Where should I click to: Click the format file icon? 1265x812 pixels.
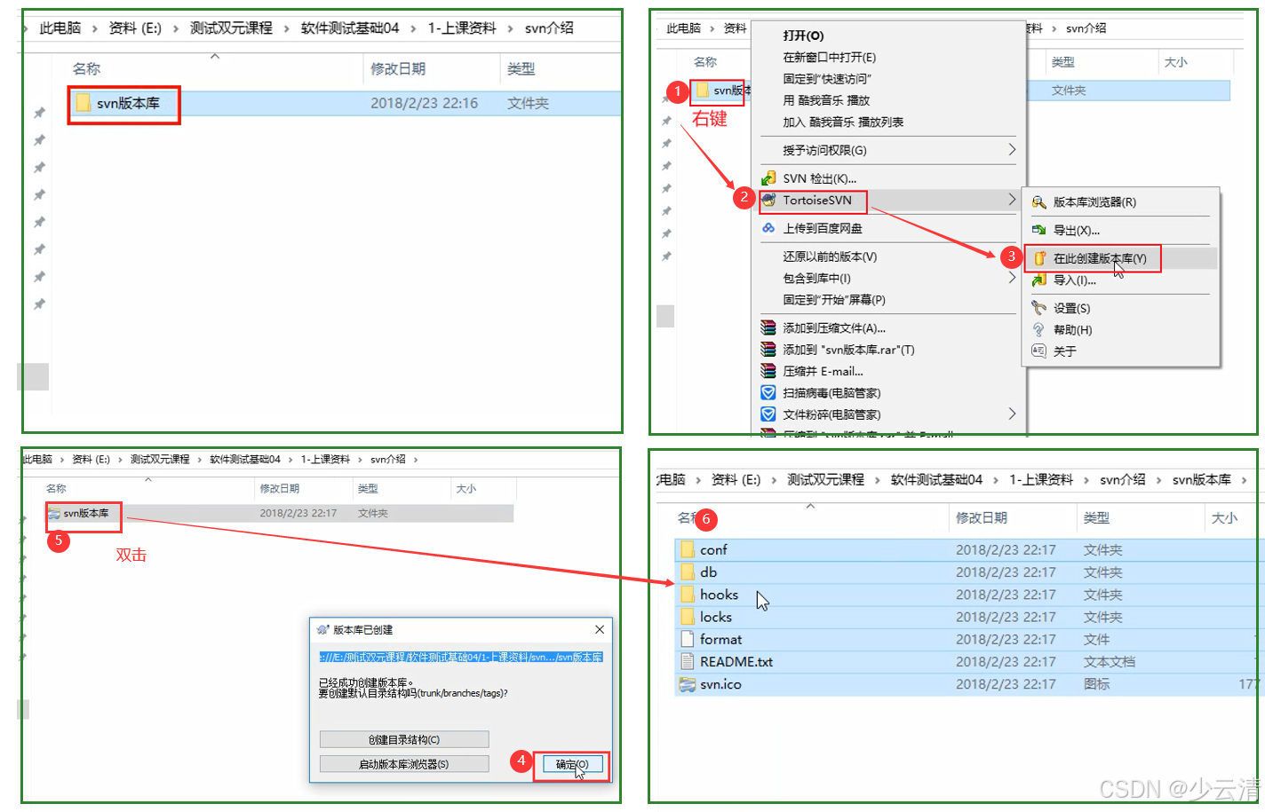pos(687,639)
